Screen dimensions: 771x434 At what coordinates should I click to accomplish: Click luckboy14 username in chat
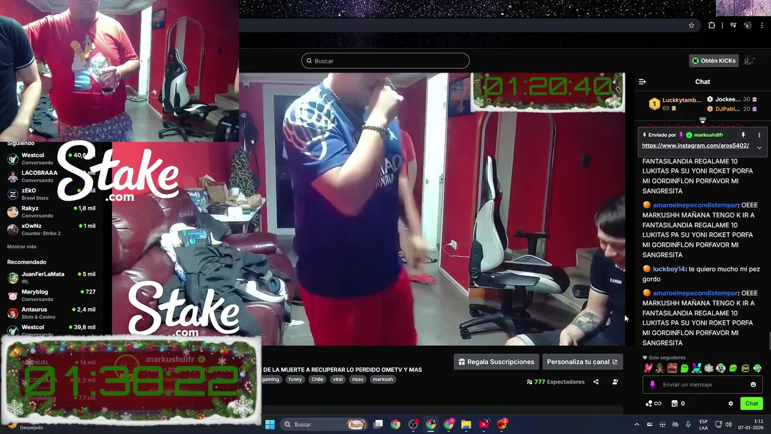pyautogui.click(x=669, y=269)
